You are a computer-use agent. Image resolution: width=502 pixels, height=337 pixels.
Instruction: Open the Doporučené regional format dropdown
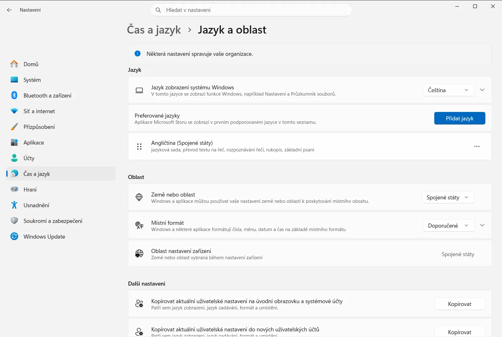448,225
